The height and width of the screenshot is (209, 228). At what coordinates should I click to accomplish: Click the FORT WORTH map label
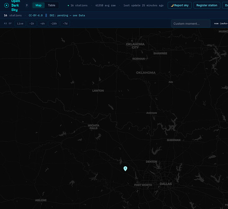click(143, 185)
